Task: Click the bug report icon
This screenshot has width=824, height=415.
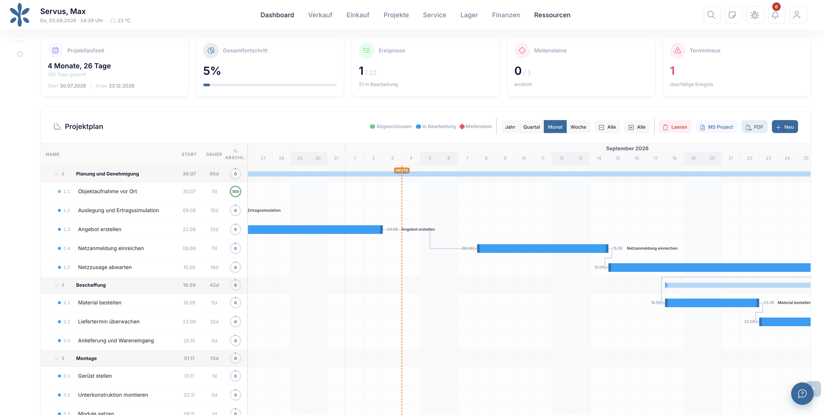Action: (x=755, y=15)
